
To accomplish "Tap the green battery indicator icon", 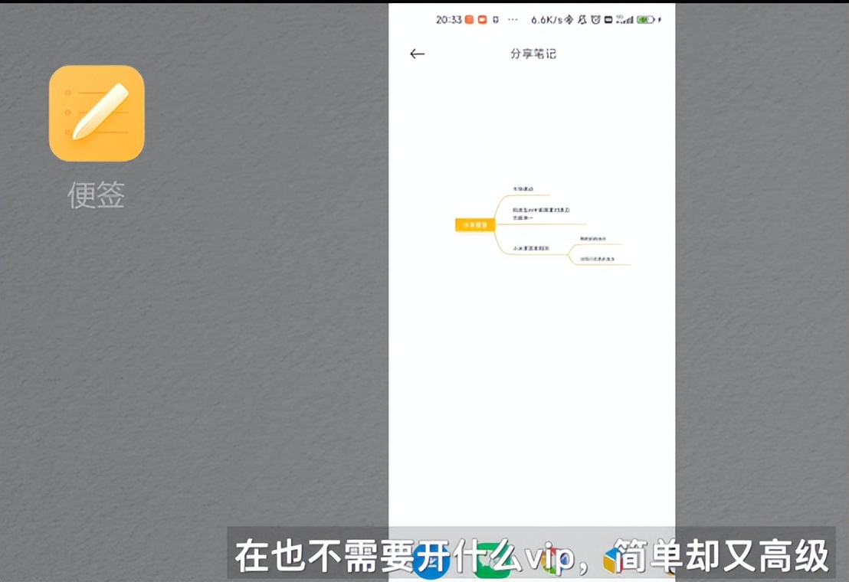I will [x=645, y=20].
